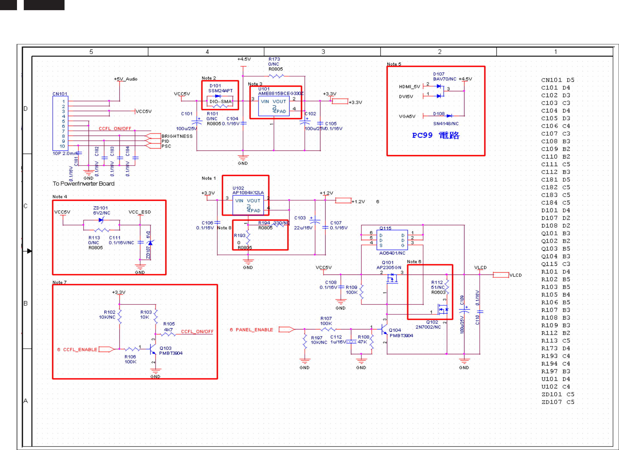Click the Note 7 label
The image size is (619, 450).
pos(59,282)
